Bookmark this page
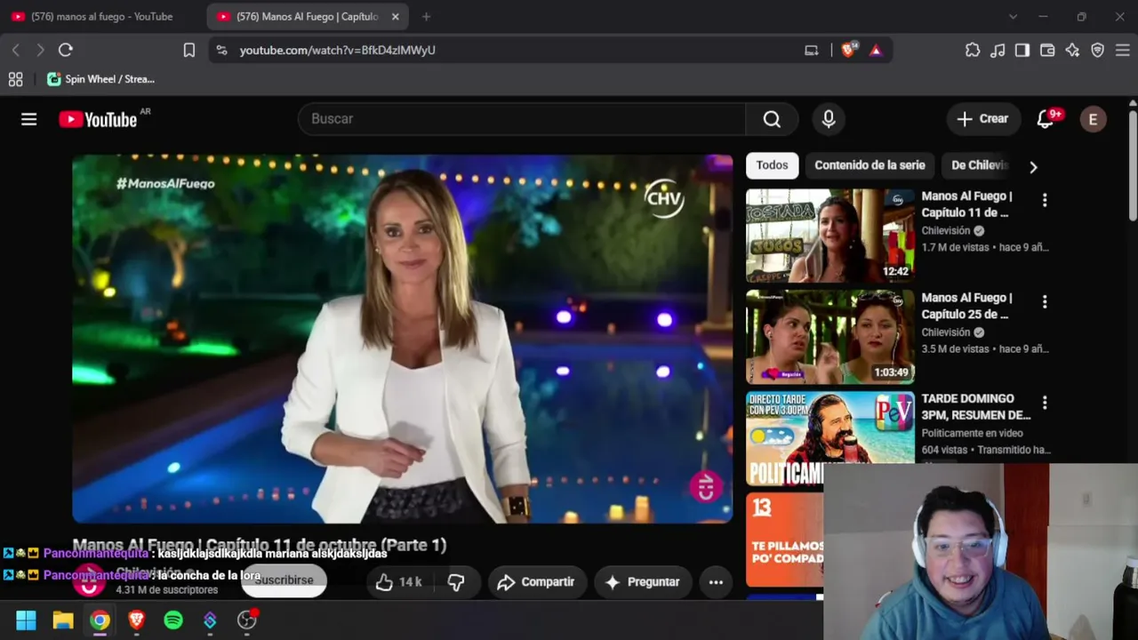 coord(189,51)
